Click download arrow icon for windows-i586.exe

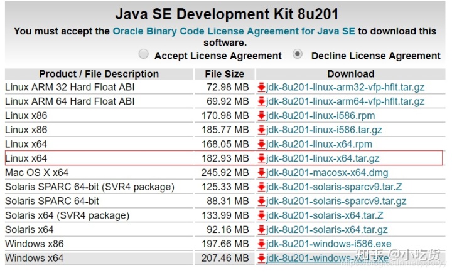(261, 244)
